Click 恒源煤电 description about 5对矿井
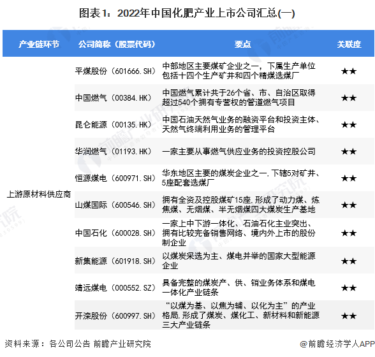Image resolution: width=375 pixels, height=357 pixels. 240,178
